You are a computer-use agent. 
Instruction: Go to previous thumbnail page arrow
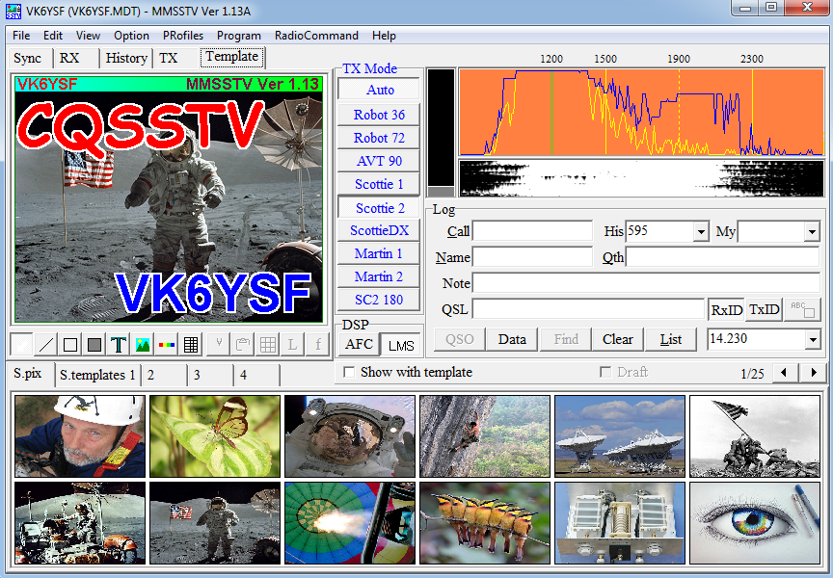(x=785, y=373)
